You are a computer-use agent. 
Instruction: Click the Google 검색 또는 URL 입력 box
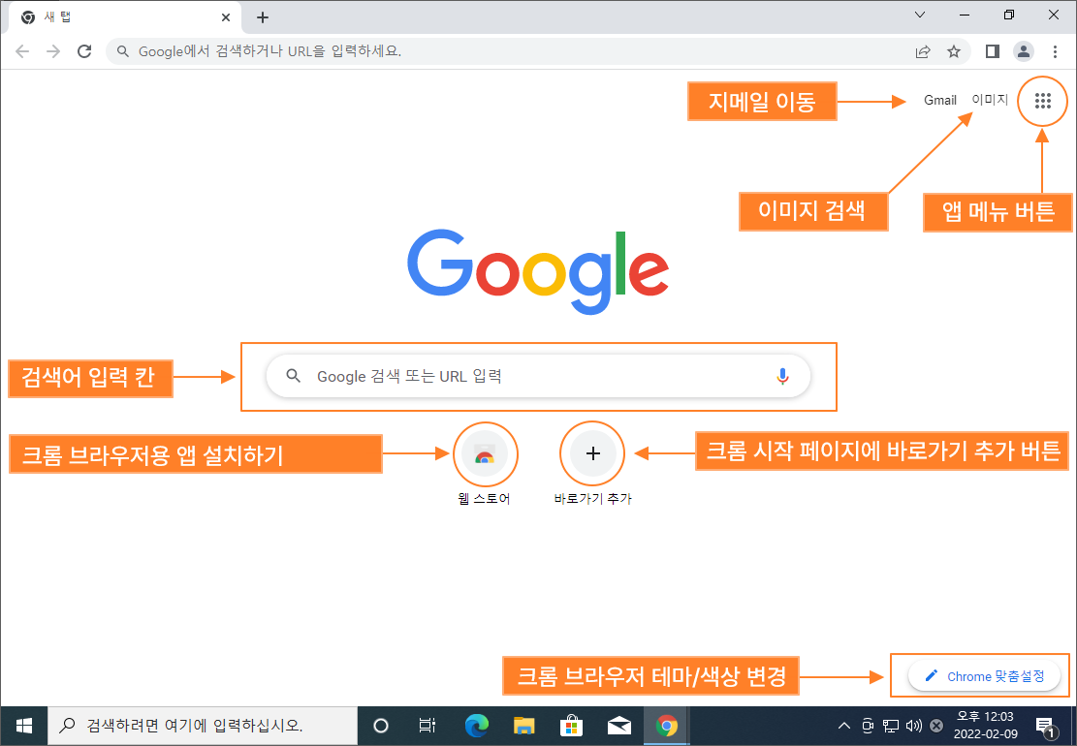[x=539, y=376]
